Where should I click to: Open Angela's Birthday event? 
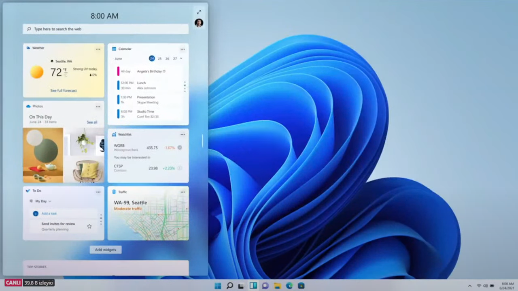pos(149,71)
